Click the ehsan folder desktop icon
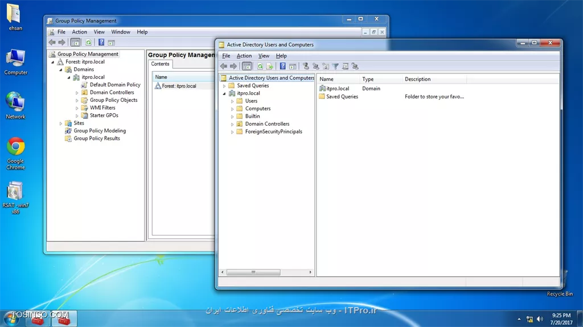583x327 pixels. 15,17
